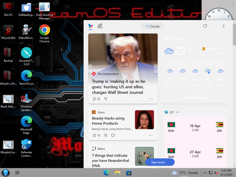Viewport: 236px width, 177px height.
Task: Open Trump 'making it up' headline
Action: [x=118, y=87]
